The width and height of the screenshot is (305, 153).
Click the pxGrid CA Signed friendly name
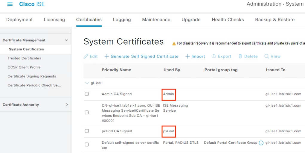[117, 131]
